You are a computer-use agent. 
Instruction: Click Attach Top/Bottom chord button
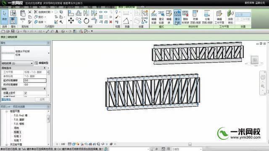tap(195, 17)
